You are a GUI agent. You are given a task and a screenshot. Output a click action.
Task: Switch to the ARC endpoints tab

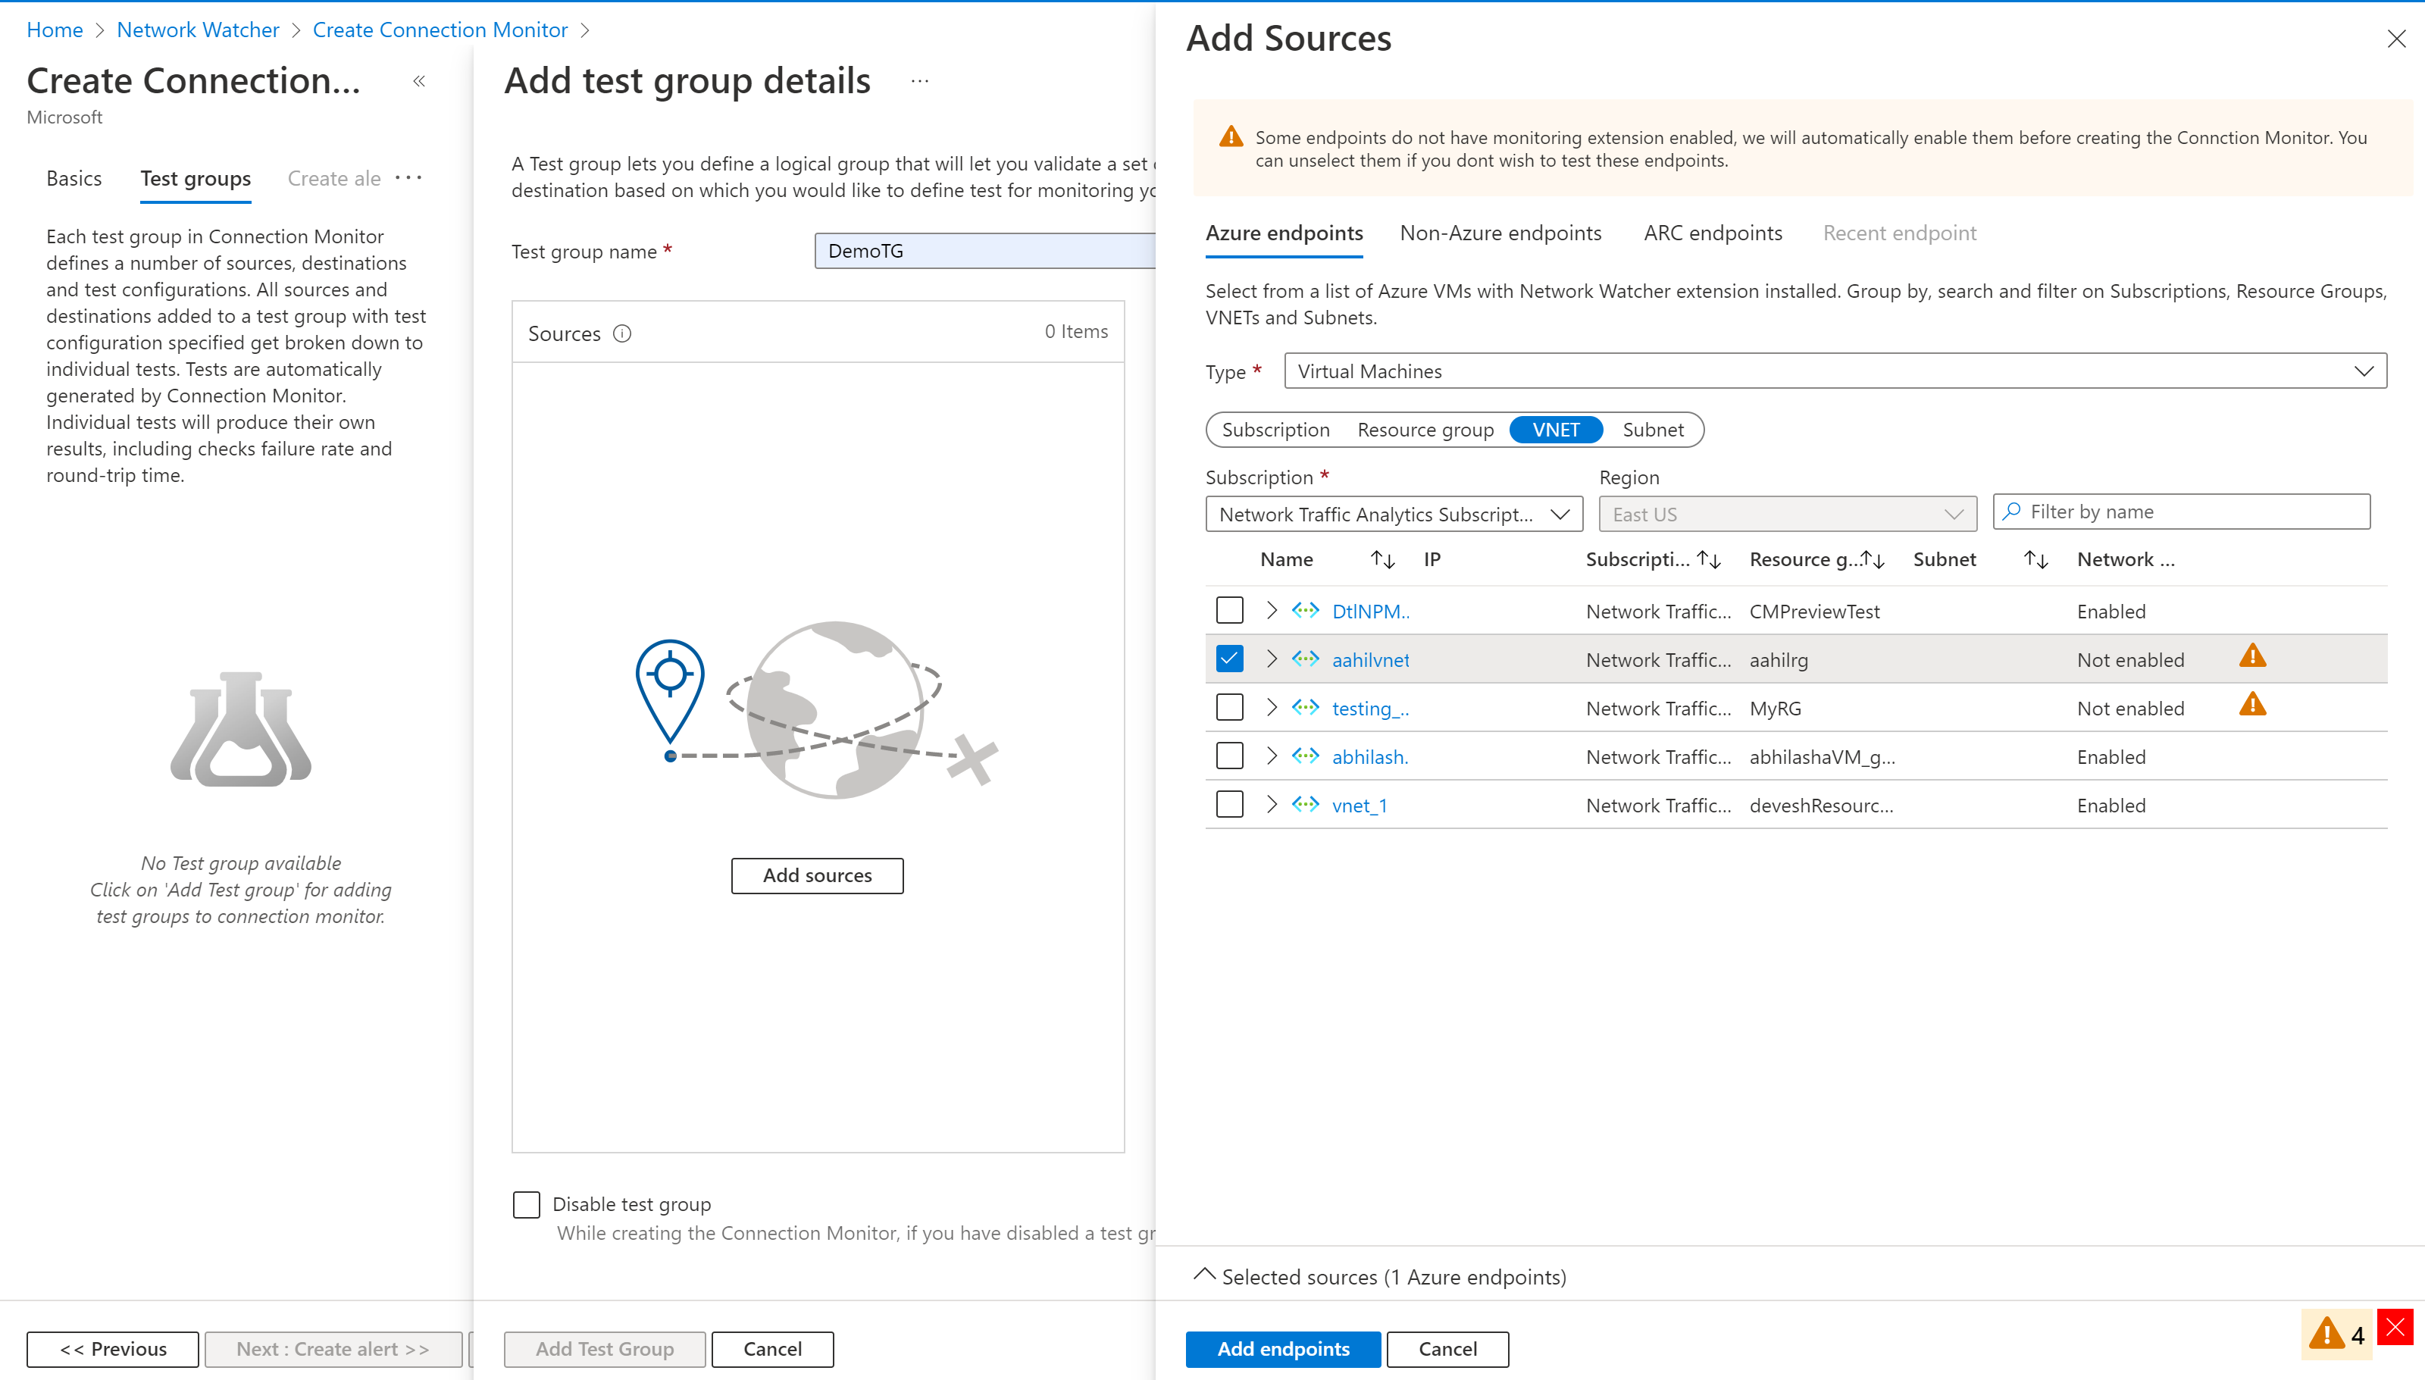pos(1712,231)
